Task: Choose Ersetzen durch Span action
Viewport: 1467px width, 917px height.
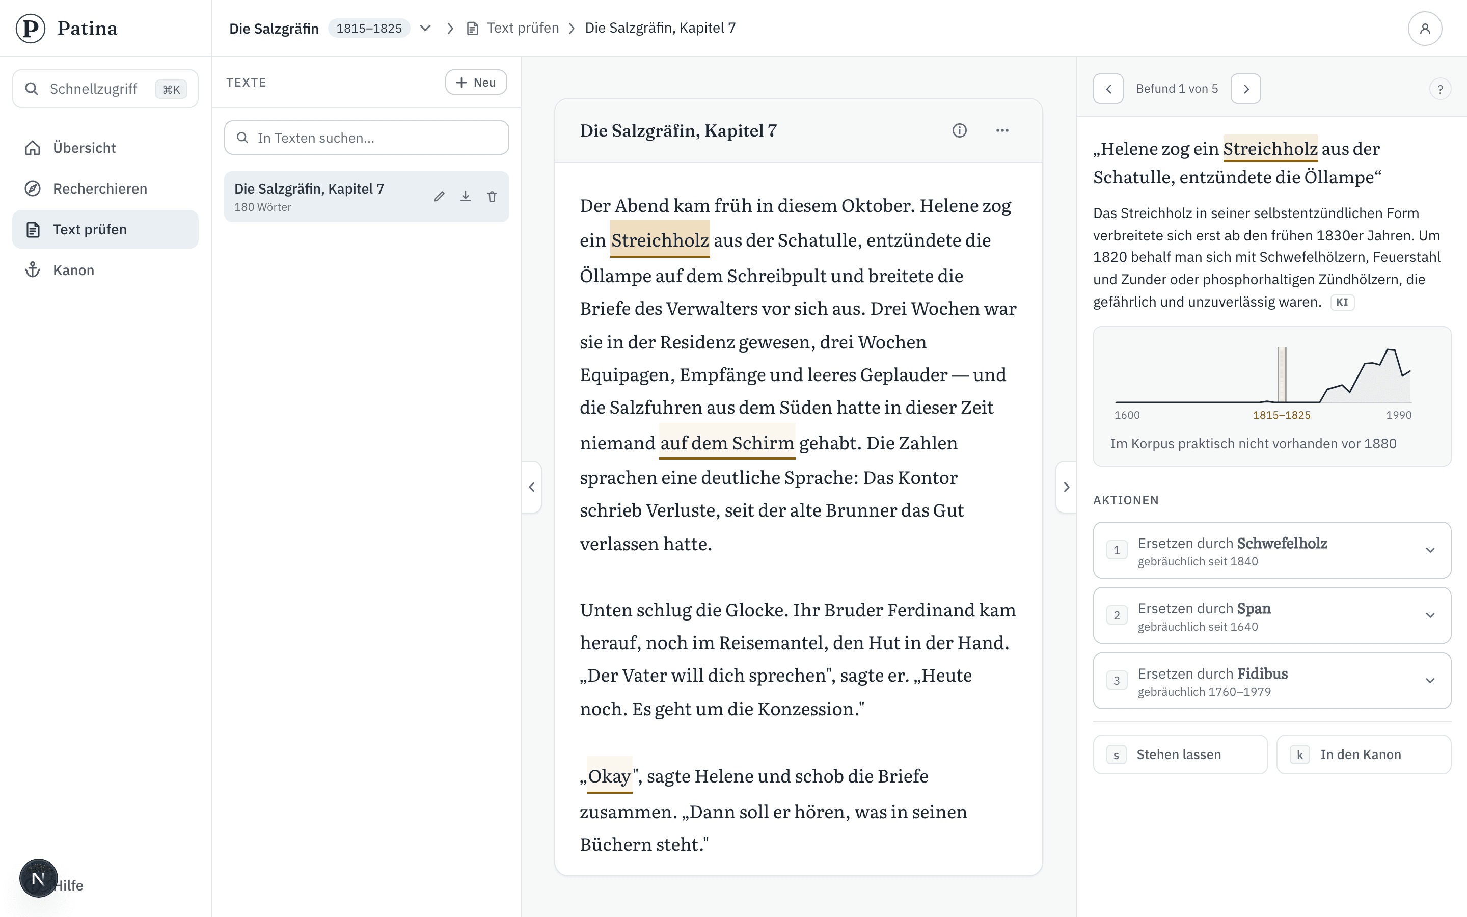Action: tap(1272, 615)
